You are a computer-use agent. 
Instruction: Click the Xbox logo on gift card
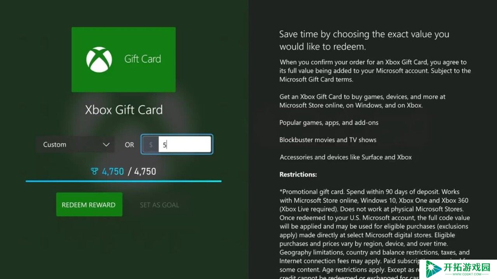click(x=99, y=60)
